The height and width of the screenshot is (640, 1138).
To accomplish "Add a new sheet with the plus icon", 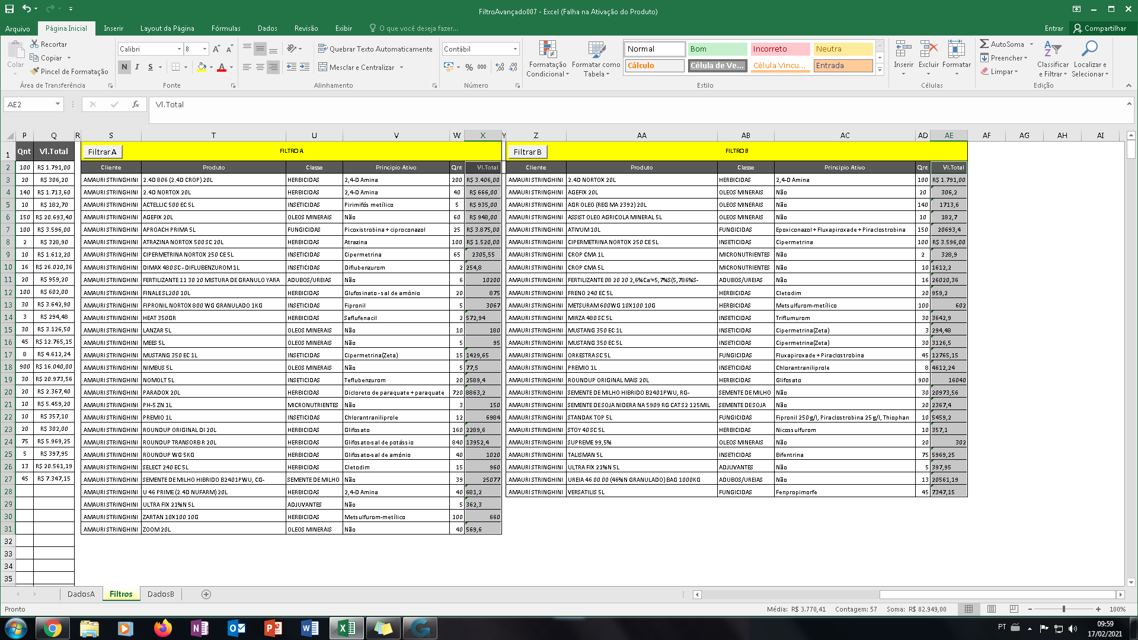I will 206,594.
